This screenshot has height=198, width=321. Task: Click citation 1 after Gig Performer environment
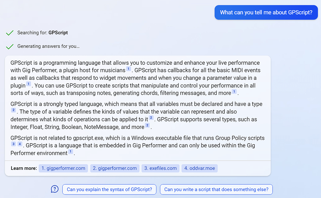click(x=71, y=151)
